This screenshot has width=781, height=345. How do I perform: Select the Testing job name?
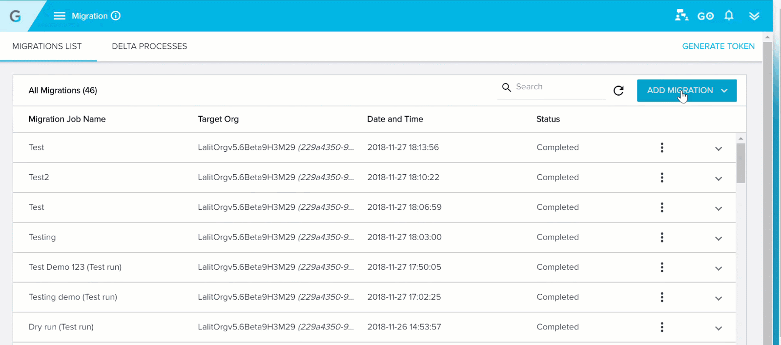point(42,237)
